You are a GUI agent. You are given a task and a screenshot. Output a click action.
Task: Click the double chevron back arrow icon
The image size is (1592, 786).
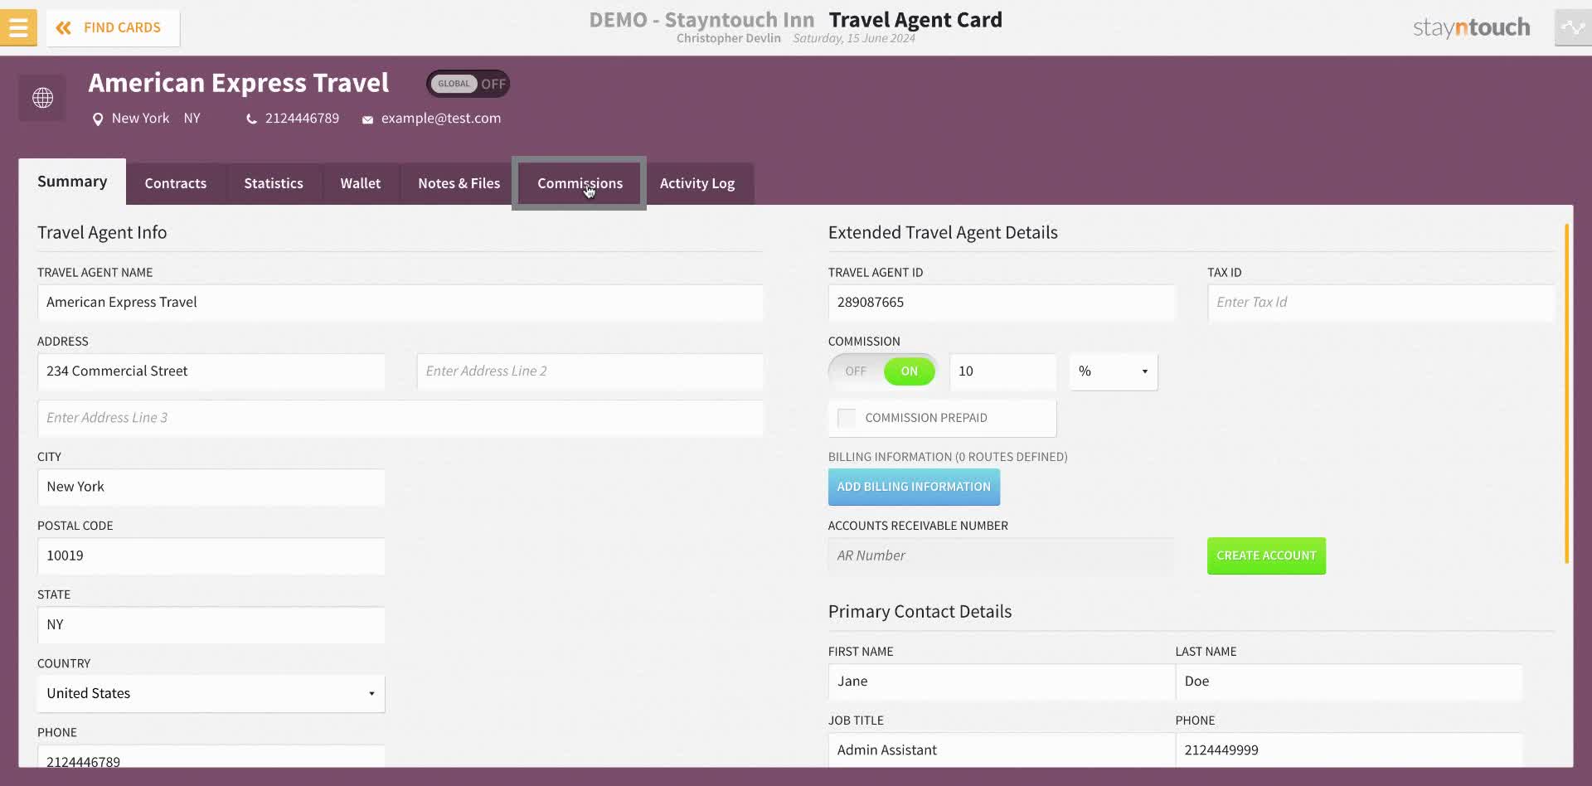[63, 28]
